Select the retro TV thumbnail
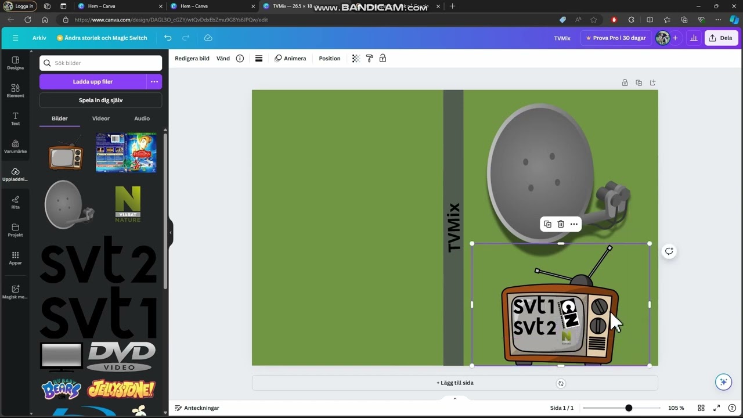 point(66,154)
